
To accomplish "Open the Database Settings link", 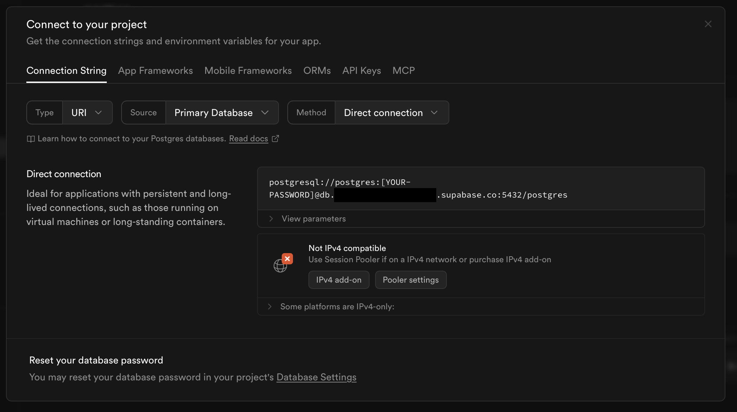I will (x=316, y=377).
